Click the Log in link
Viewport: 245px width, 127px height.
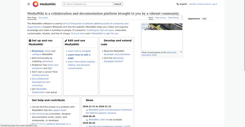214,4
